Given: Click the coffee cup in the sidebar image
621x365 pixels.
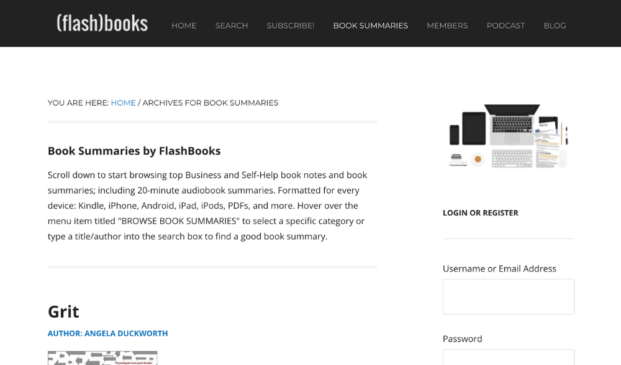Looking at the screenshot, I should [x=478, y=160].
